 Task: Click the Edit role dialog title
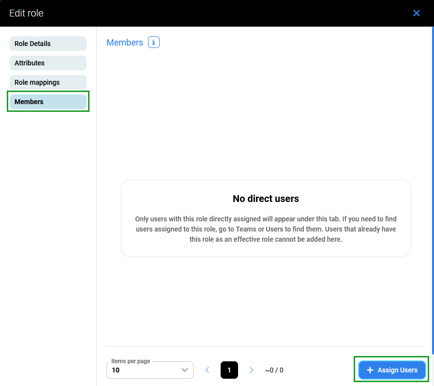(x=27, y=13)
